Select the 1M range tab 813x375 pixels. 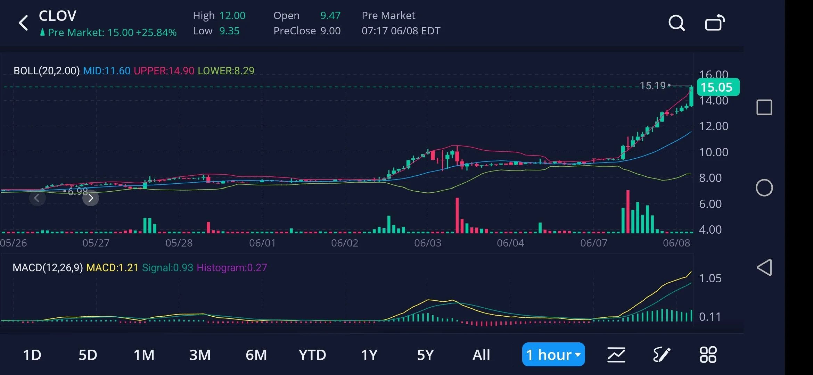click(x=144, y=355)
